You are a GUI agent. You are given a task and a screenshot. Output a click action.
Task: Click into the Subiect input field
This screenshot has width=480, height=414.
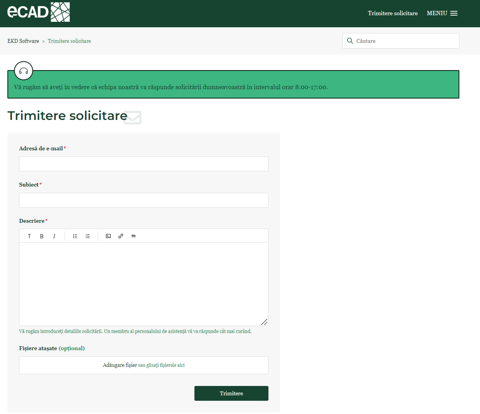tap(143, 200)
